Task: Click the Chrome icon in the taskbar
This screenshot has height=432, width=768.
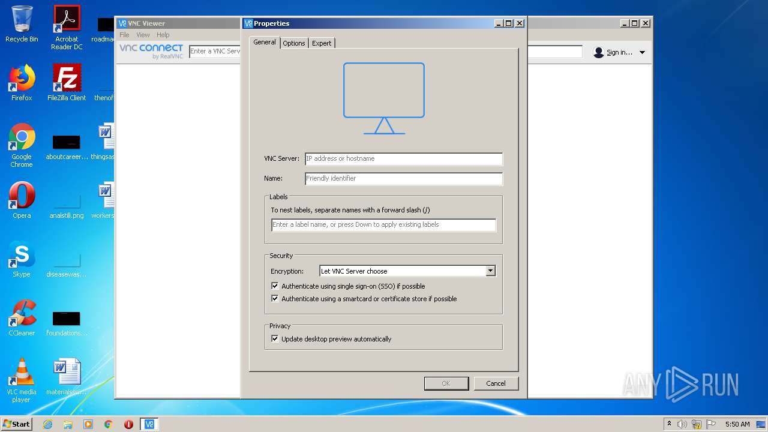Action: pos(108,424)
